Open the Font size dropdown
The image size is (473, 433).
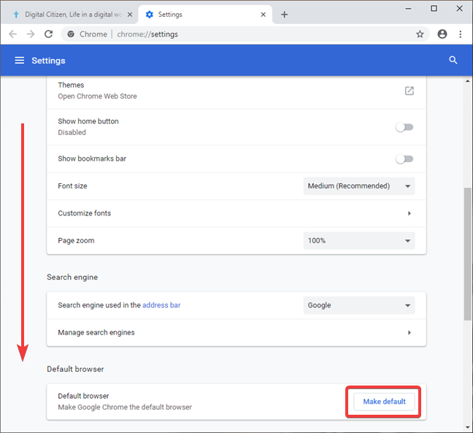[x=359, y=186]
